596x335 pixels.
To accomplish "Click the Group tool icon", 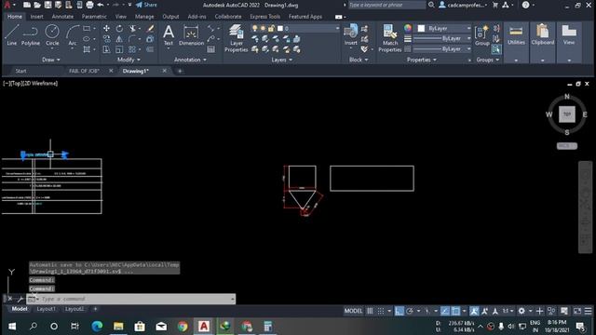I will [482, 35].
